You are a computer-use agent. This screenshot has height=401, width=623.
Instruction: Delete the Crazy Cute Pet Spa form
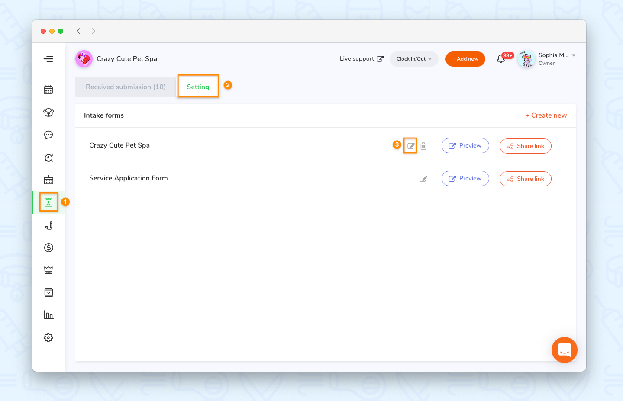click(423, 146)
